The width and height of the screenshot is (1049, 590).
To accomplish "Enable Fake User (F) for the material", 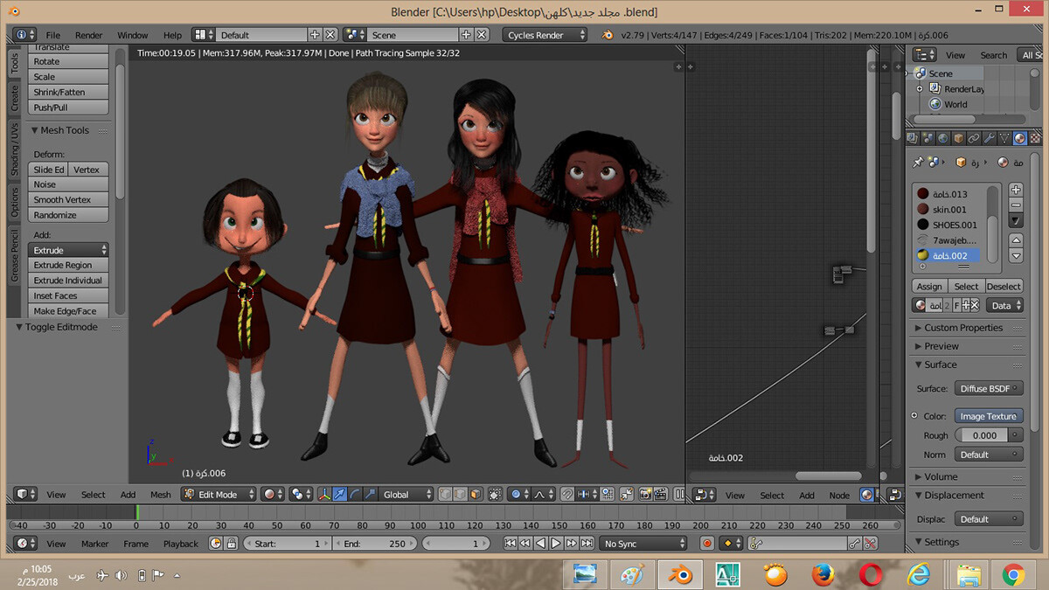I will (956, 304).
